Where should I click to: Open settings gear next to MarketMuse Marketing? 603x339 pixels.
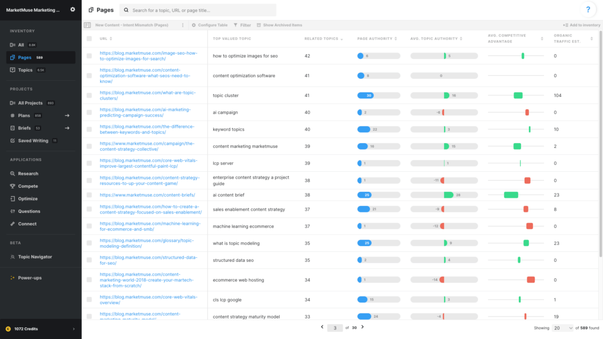pyautogui.click(x=72, y=9)
